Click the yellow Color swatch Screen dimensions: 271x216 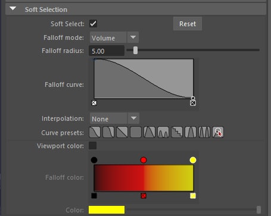(x=107, y=210)
